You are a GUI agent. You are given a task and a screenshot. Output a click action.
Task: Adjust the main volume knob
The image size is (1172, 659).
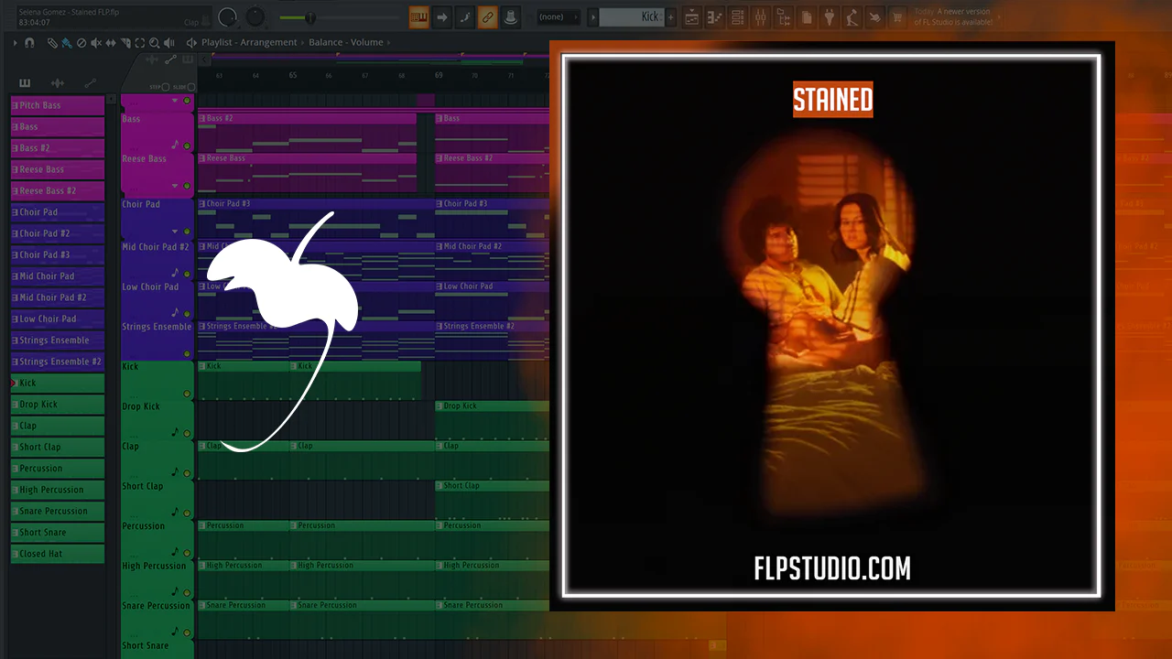pyautogui.click(x=228, y=17)
